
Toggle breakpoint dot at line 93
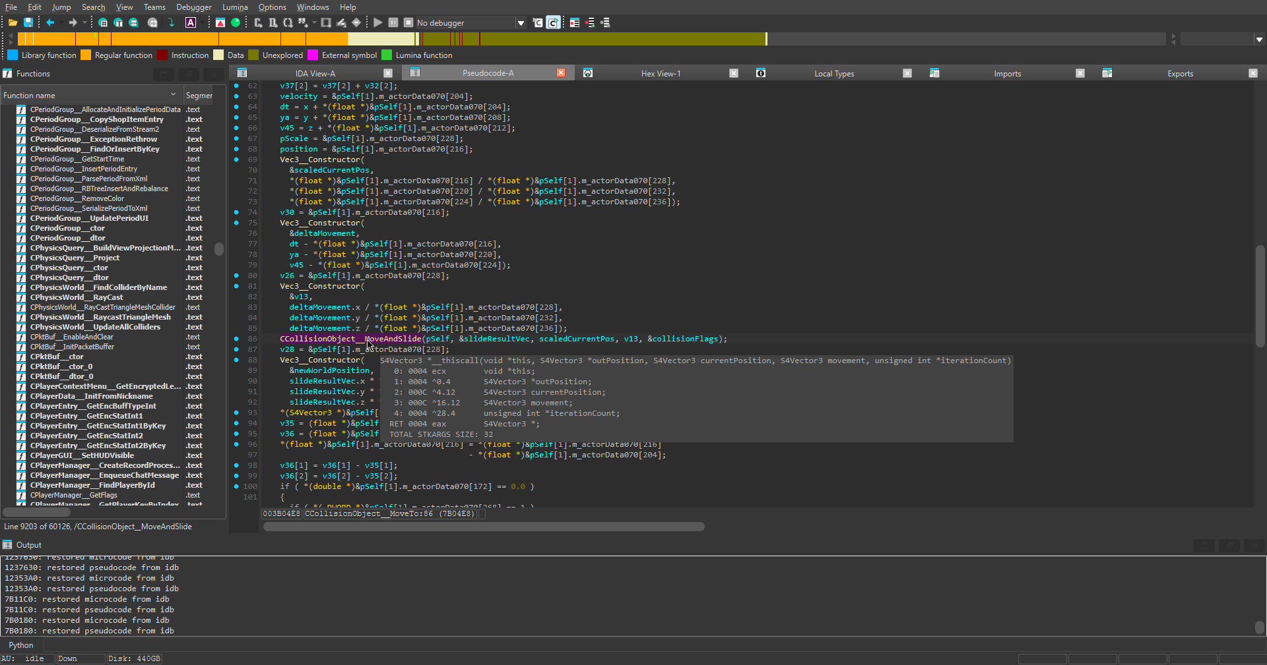coord(236,413)
